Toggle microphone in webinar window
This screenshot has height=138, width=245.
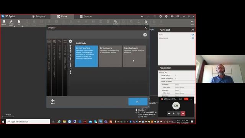(x=174, y=113)
